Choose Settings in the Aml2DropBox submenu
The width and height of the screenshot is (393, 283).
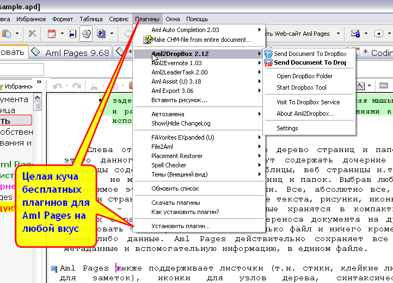(x=309, y=128)
